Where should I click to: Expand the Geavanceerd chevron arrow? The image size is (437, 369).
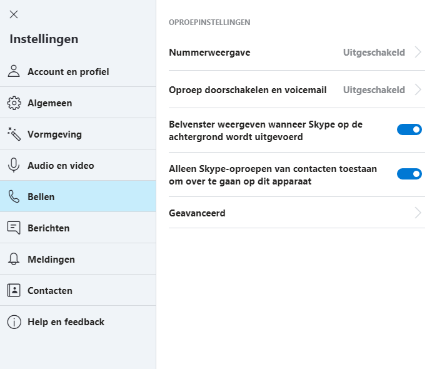click(418, 213)
